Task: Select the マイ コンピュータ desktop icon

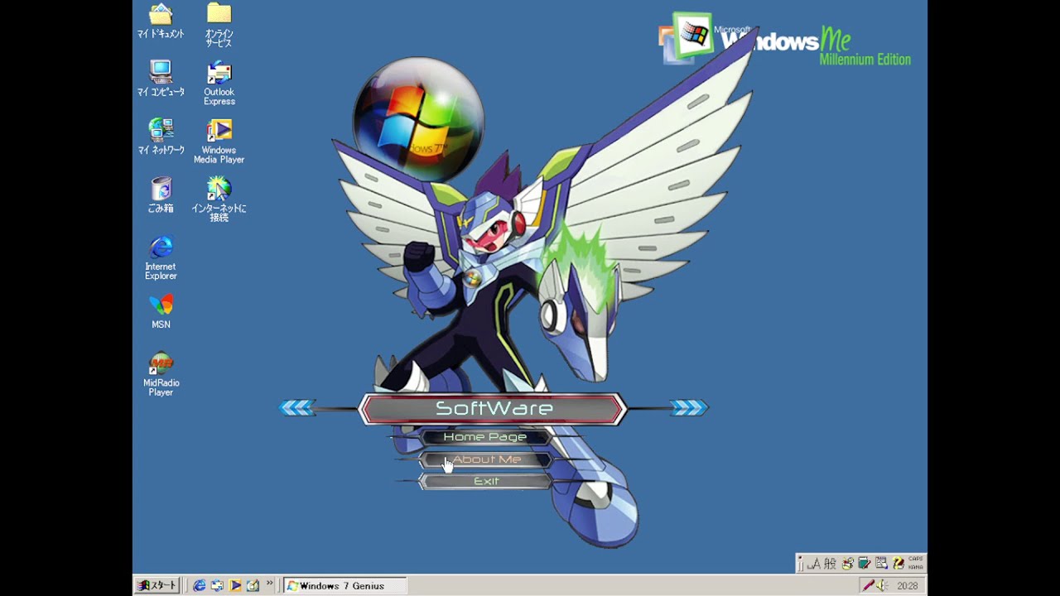Action: [x=161, y=79]
